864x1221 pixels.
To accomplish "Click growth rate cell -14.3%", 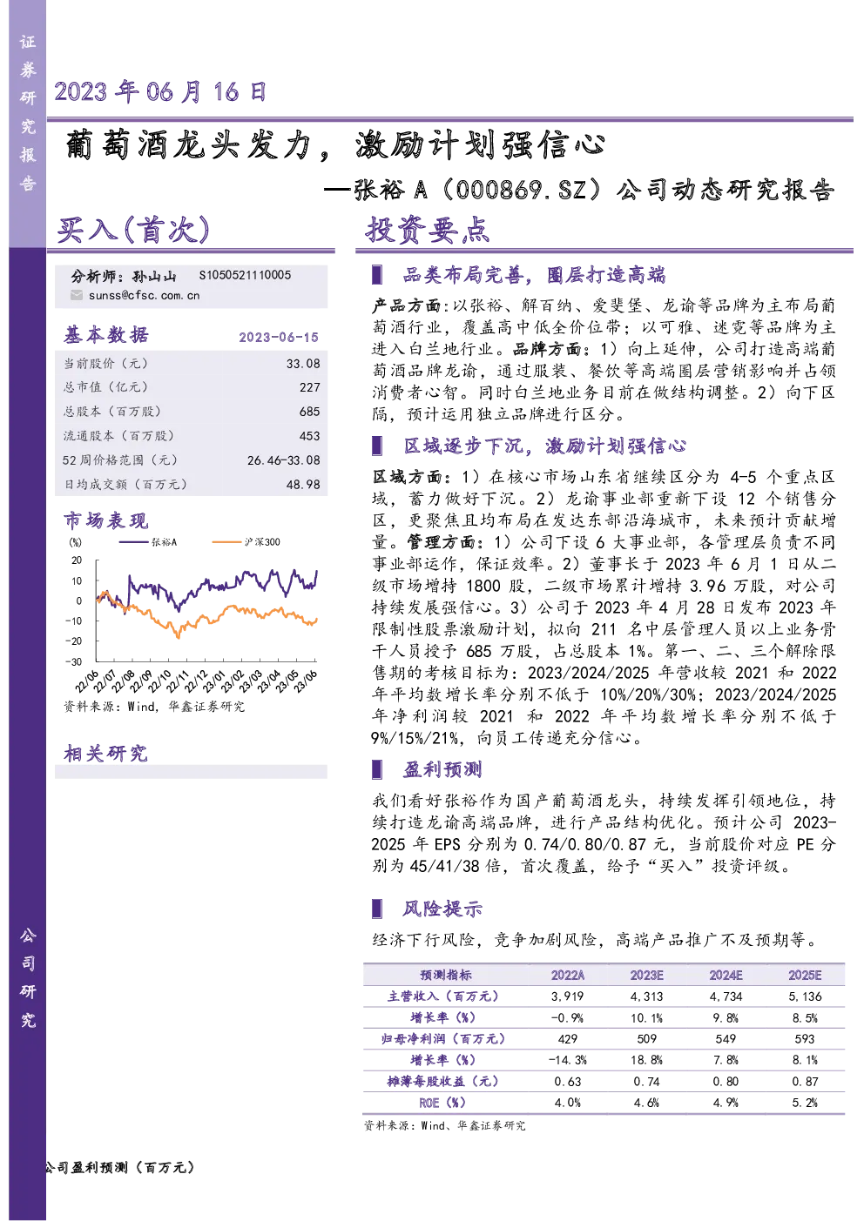I will click(568, 1060).
